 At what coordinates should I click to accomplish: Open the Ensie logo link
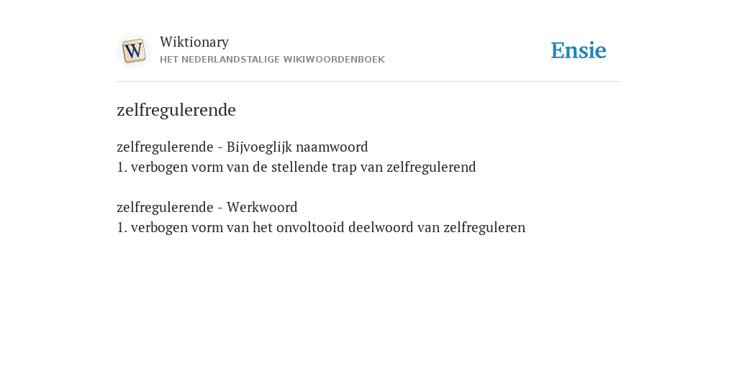pos(579,51)
